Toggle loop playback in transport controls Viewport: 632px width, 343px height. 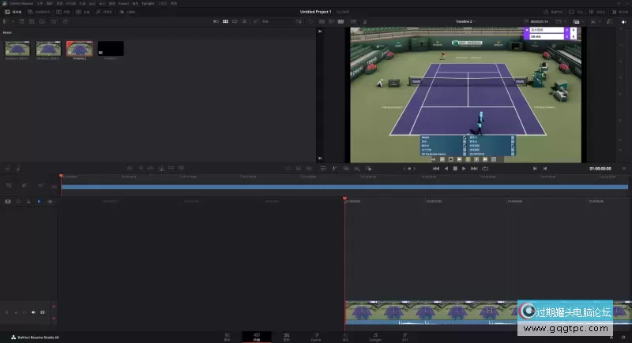(x=485, y=169)
